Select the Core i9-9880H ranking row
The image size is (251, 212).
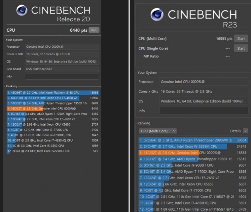[193, 165]
